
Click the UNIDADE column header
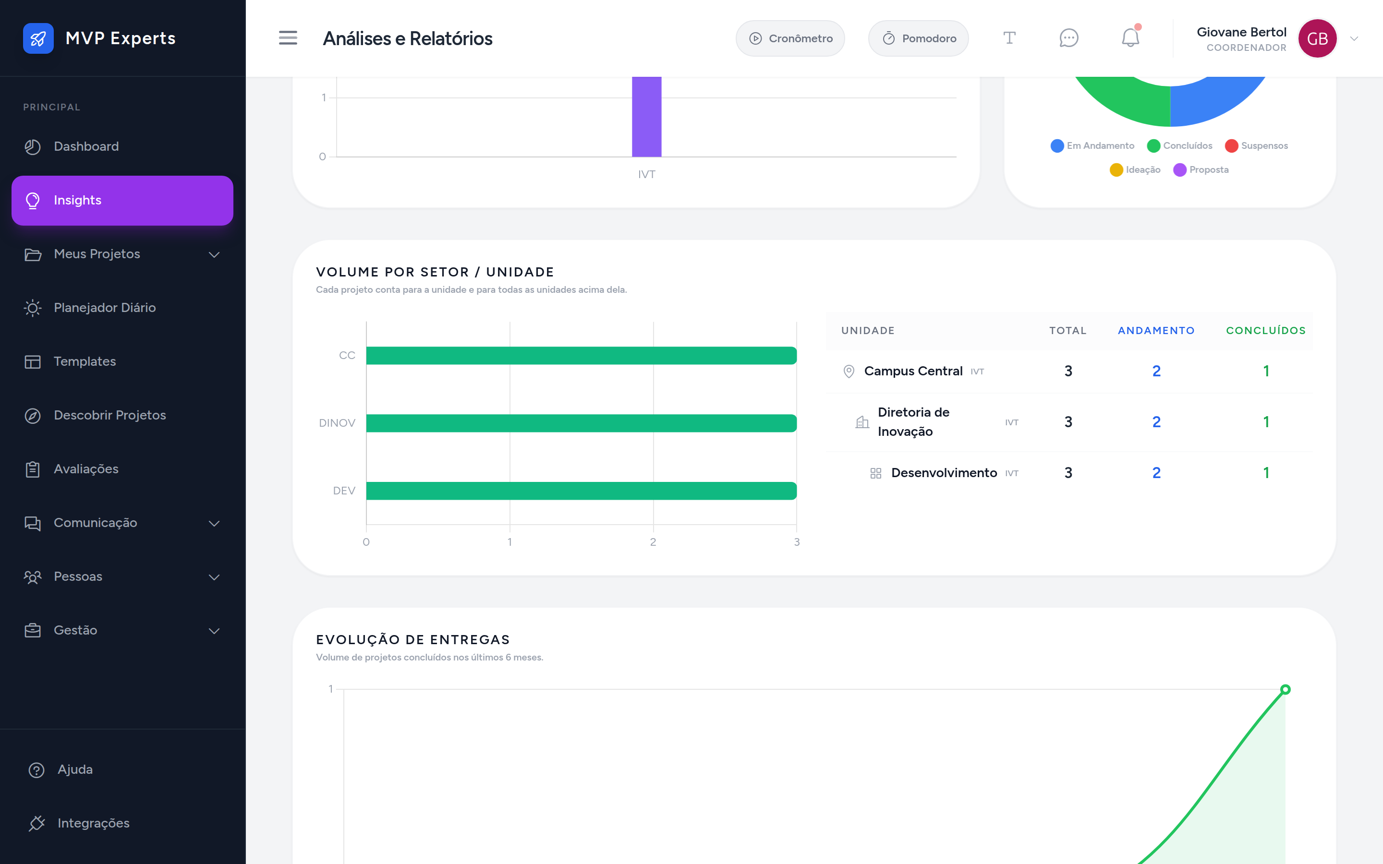868,331
